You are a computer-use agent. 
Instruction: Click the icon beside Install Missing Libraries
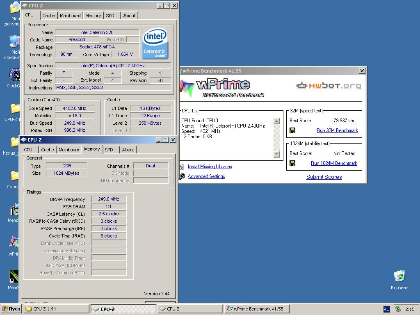182,167
